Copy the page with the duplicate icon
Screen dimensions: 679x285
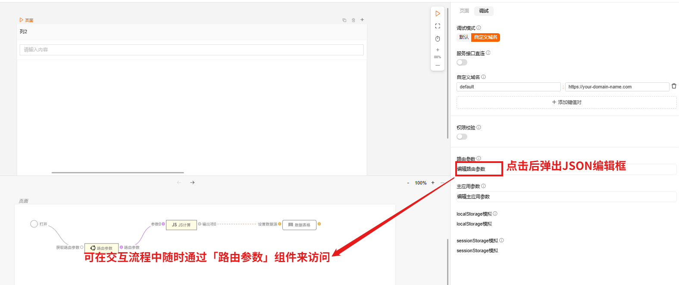[344, 20]
